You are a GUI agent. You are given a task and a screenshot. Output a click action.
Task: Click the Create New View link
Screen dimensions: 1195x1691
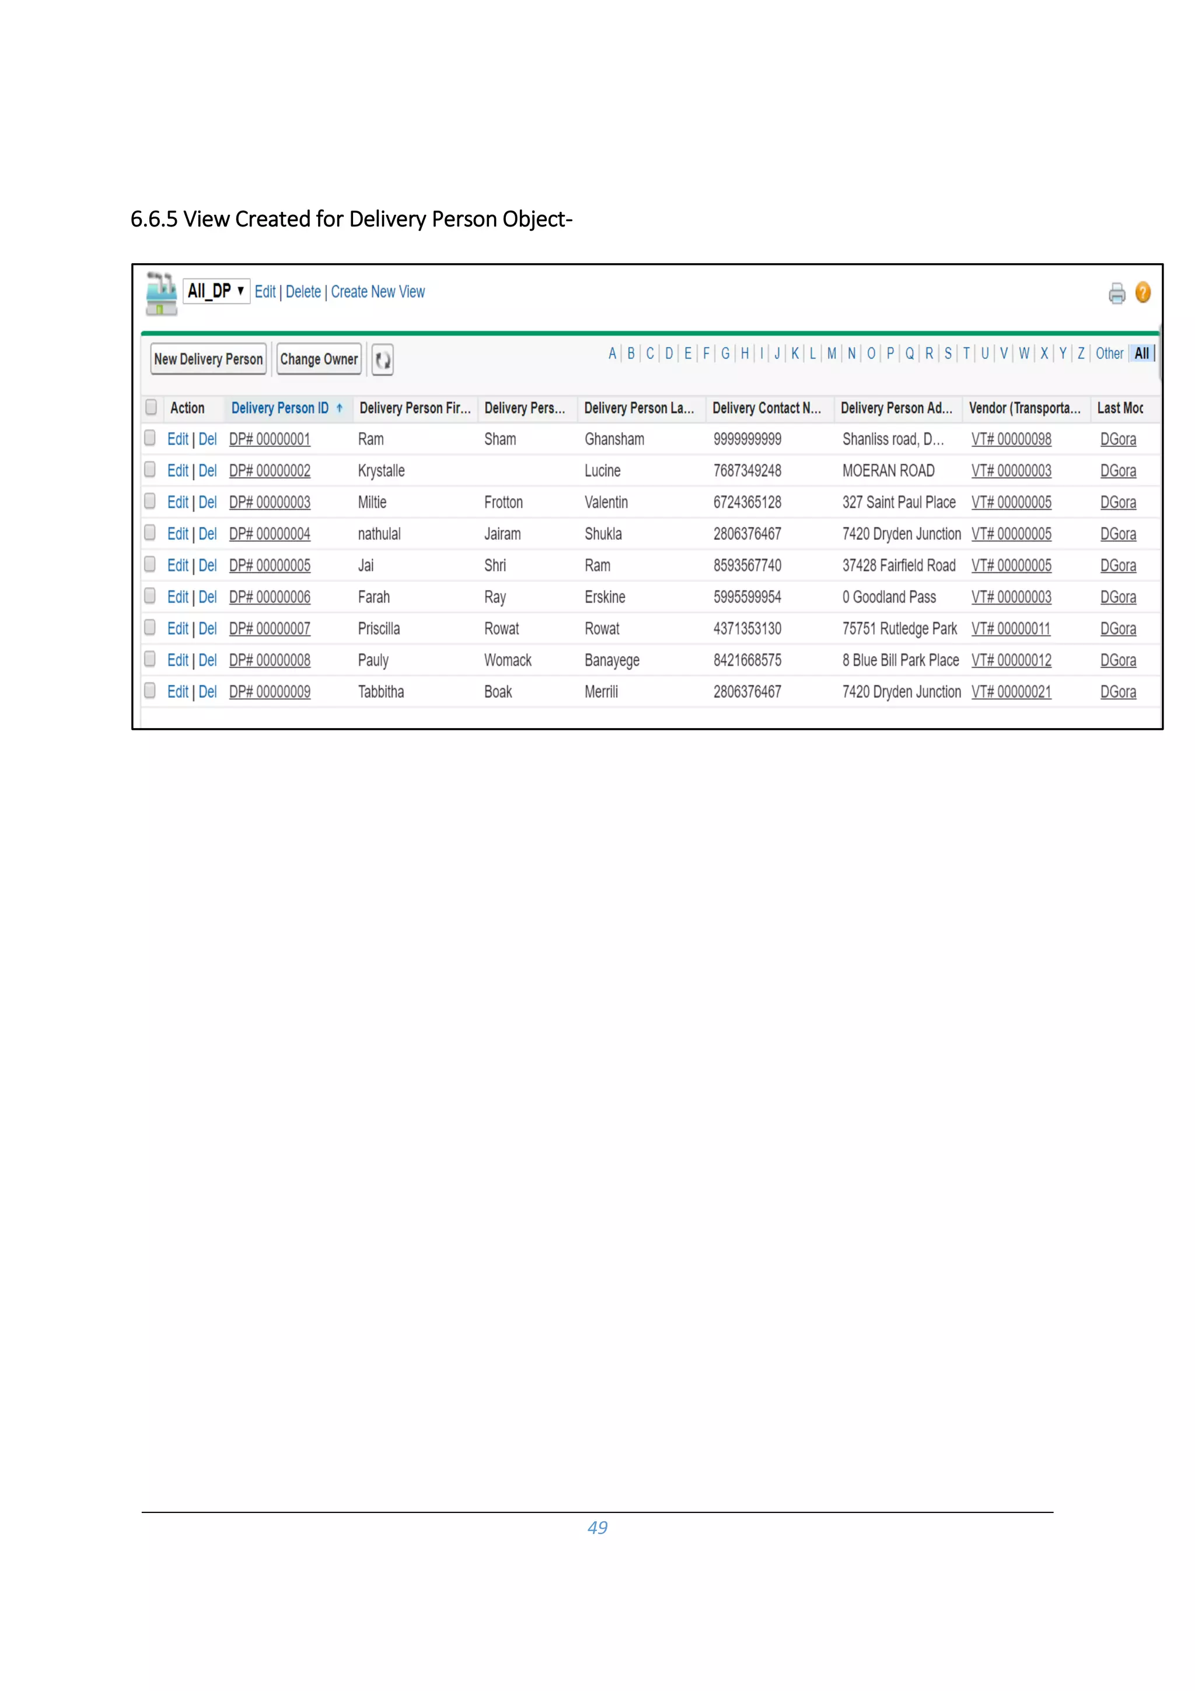tap(378, 292)
